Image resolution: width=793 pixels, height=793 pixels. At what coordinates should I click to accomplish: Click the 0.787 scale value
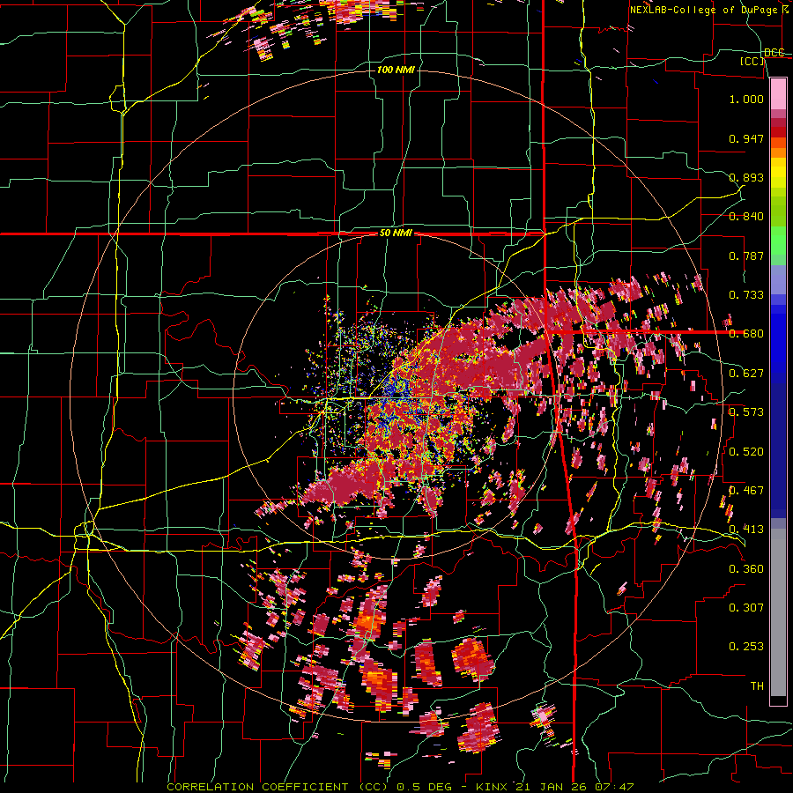point(746,256)
